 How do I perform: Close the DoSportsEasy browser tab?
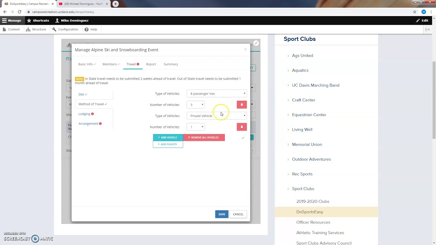pyautogui.click(x=52, y=4)
